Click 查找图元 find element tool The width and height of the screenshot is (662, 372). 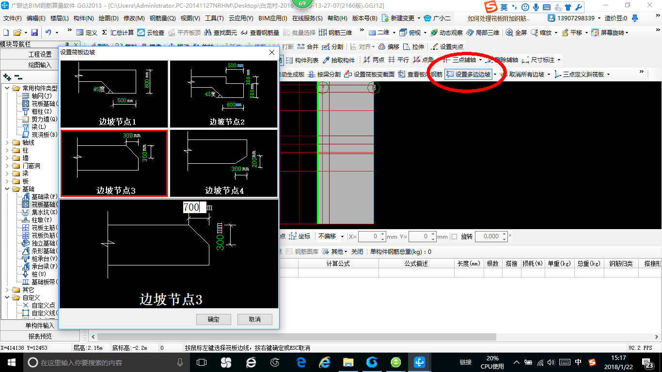click(221, 32)
